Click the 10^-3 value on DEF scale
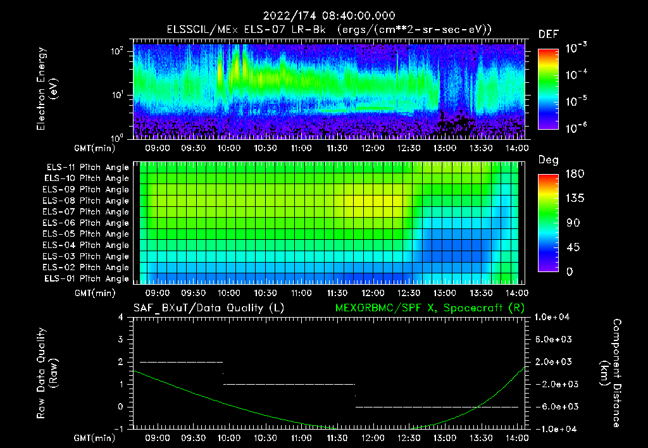Image resolution: width=648 pixels, height=448 pixels. [x=576, y=48]
